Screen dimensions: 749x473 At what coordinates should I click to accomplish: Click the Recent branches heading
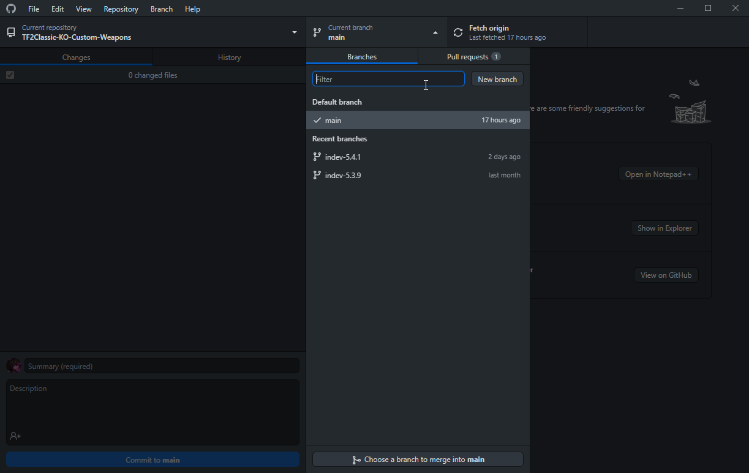[x=340, y=139]
